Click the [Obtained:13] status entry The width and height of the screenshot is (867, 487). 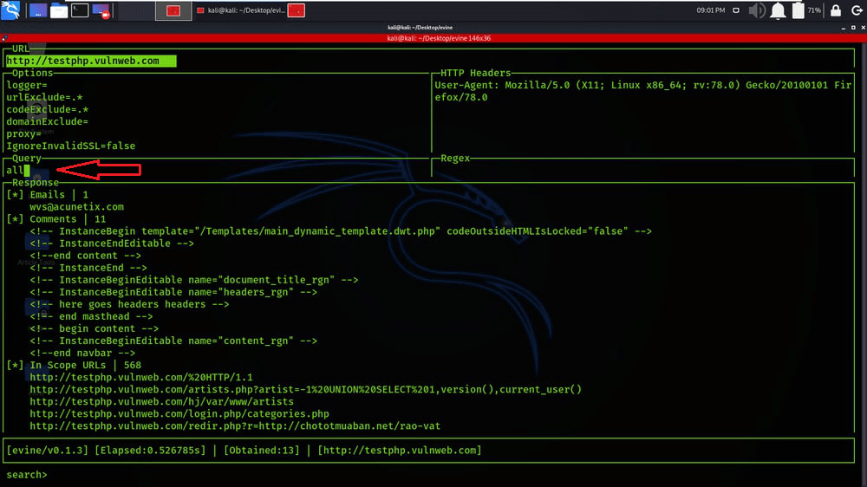pos(262,450)
